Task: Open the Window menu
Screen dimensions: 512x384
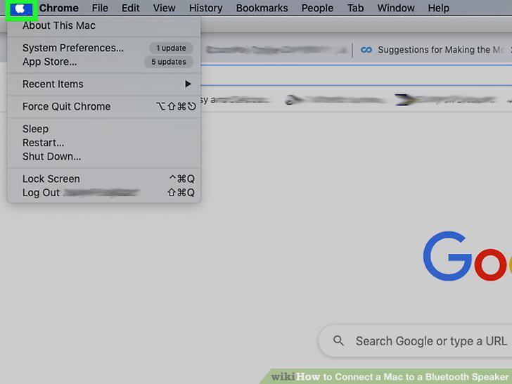Action: click(396, 8)
